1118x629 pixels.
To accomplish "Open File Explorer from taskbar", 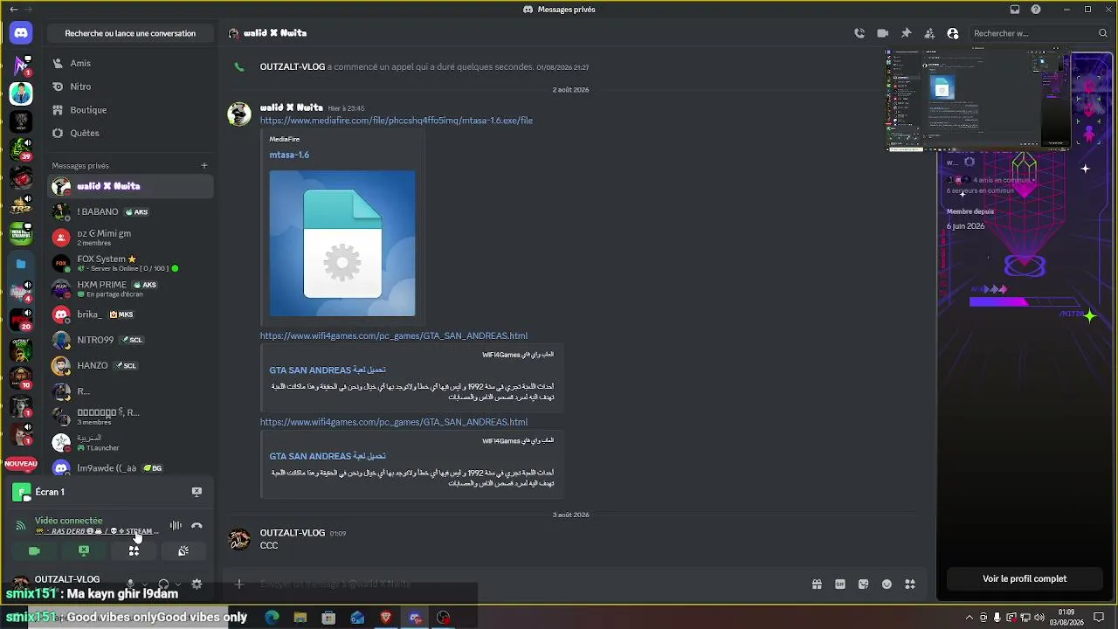I will [x=300, y=618].
